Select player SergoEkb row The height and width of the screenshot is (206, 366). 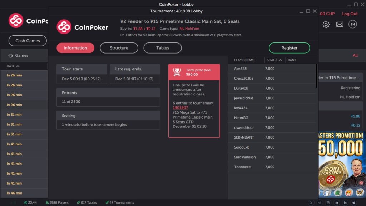tap(272, 147)
